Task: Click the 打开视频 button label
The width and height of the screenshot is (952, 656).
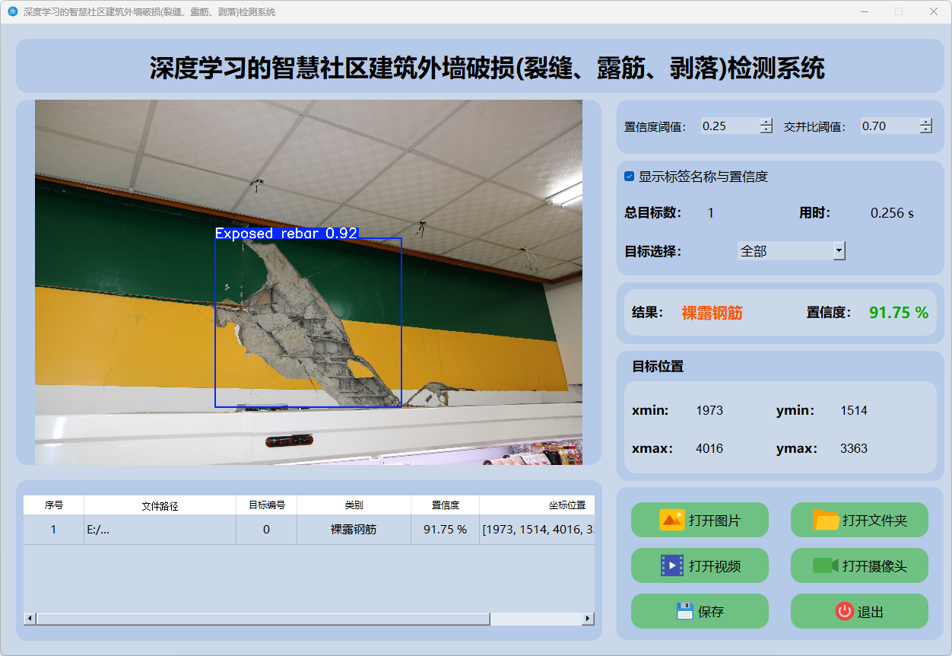Action: [715, 567]
